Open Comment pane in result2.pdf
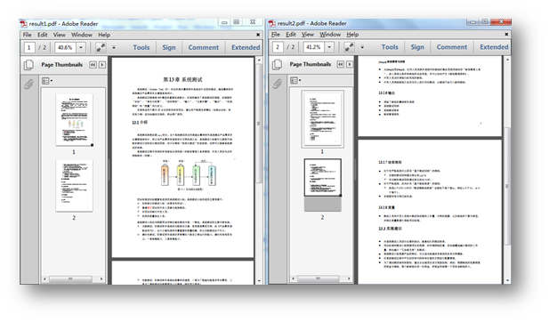Screen dimensions: 549x322 452,47
